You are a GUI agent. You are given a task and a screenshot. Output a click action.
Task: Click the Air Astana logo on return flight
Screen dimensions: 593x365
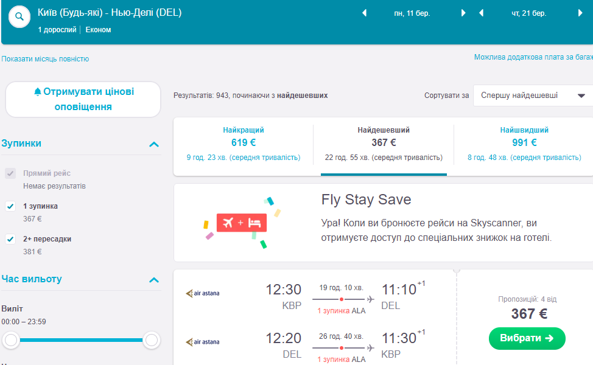(203, 342)
